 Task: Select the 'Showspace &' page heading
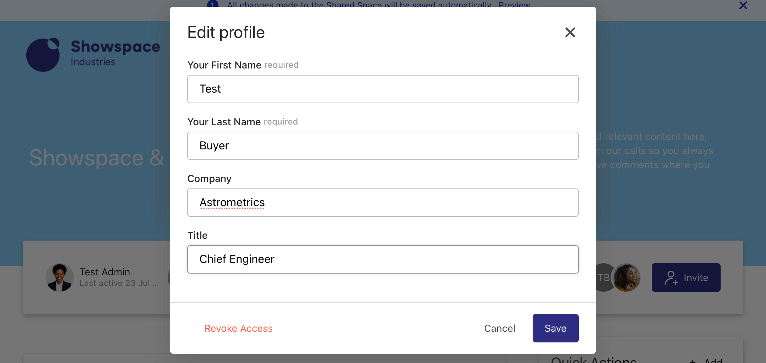coord(96,158)
